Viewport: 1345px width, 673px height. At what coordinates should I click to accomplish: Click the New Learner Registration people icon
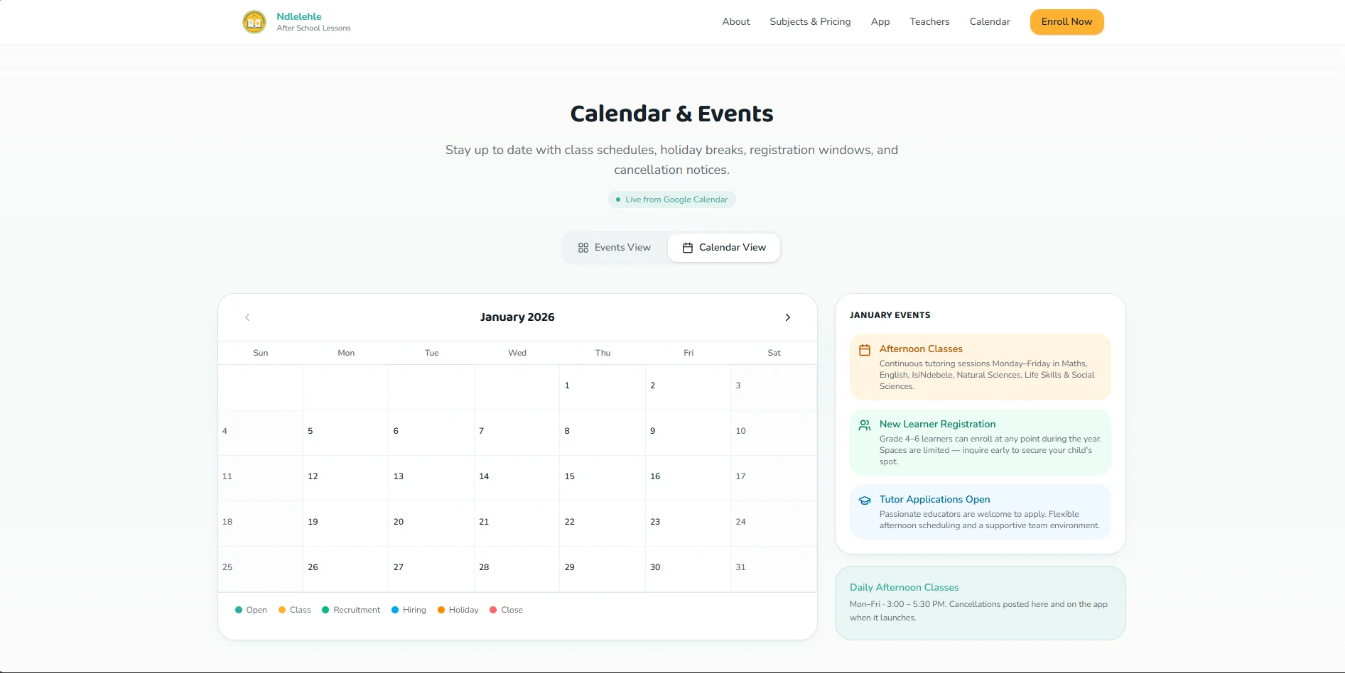(x=865, y=425)
